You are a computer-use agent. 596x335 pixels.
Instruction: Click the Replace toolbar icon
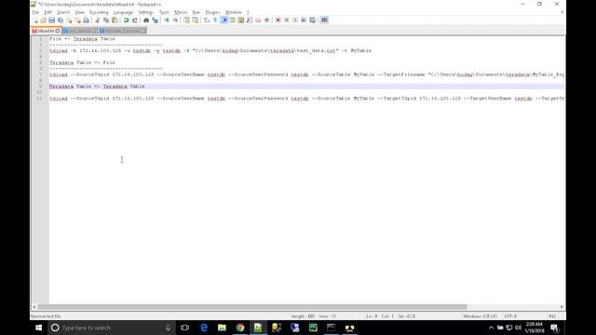point(155,20)
